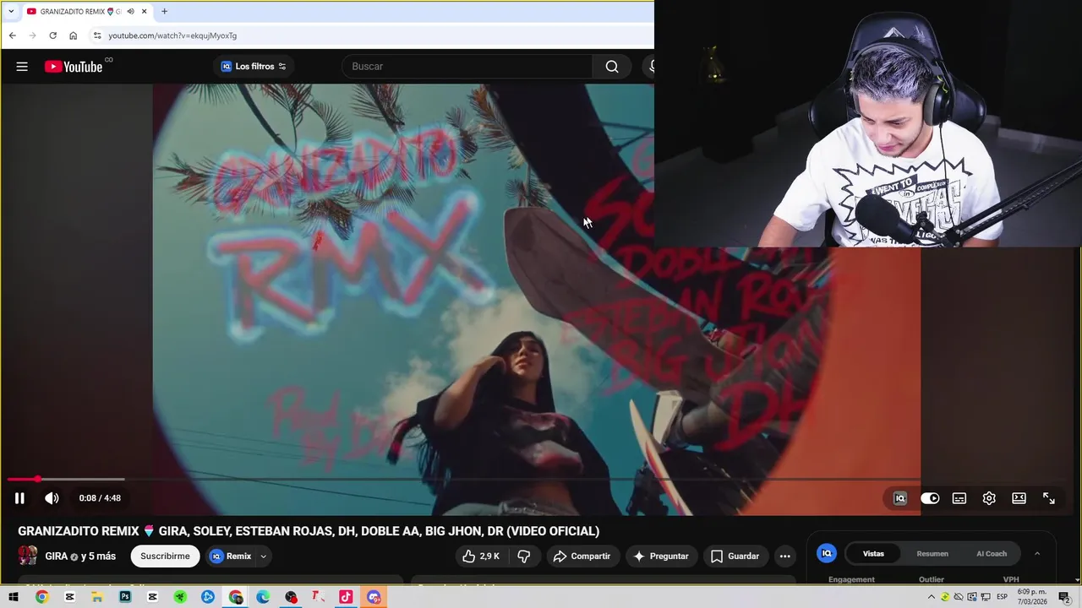Click the Preguntar ask button
Viewport: 1082px width, 608px height.
(661, 556)
